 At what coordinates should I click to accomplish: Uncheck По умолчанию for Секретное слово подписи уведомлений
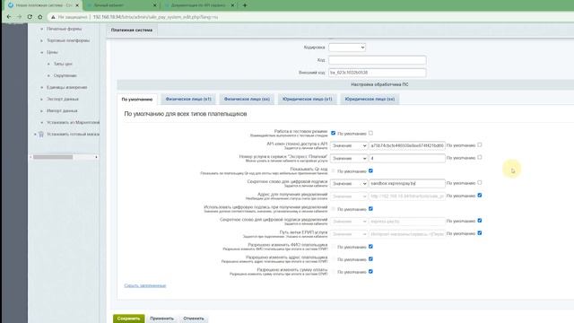pyautogui.click(x=480, y=221)
